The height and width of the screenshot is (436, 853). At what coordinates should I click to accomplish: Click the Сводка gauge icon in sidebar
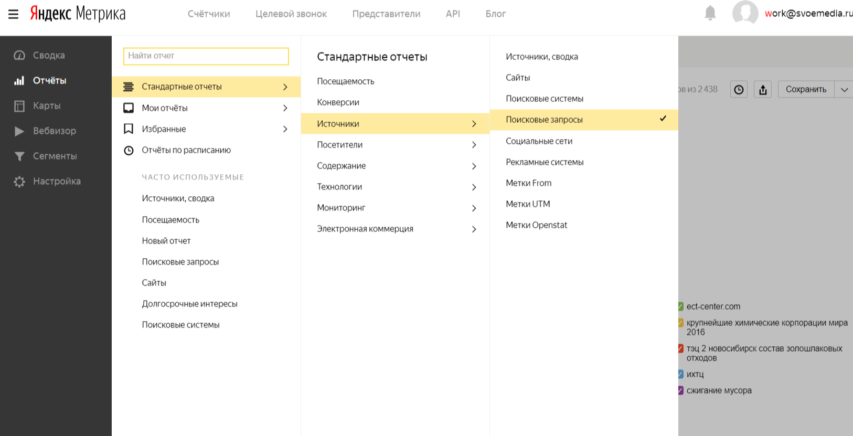(19, 55)
